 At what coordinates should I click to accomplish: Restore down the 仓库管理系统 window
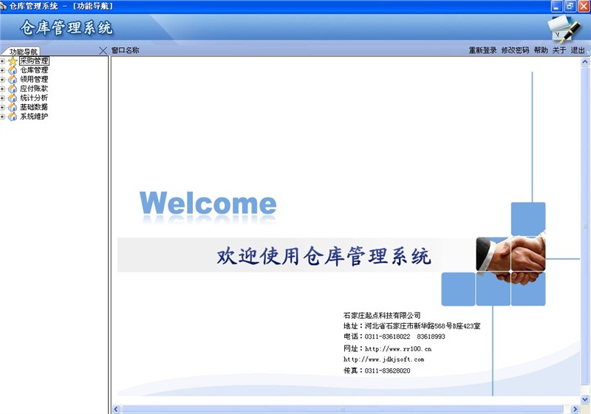point(570,7)
